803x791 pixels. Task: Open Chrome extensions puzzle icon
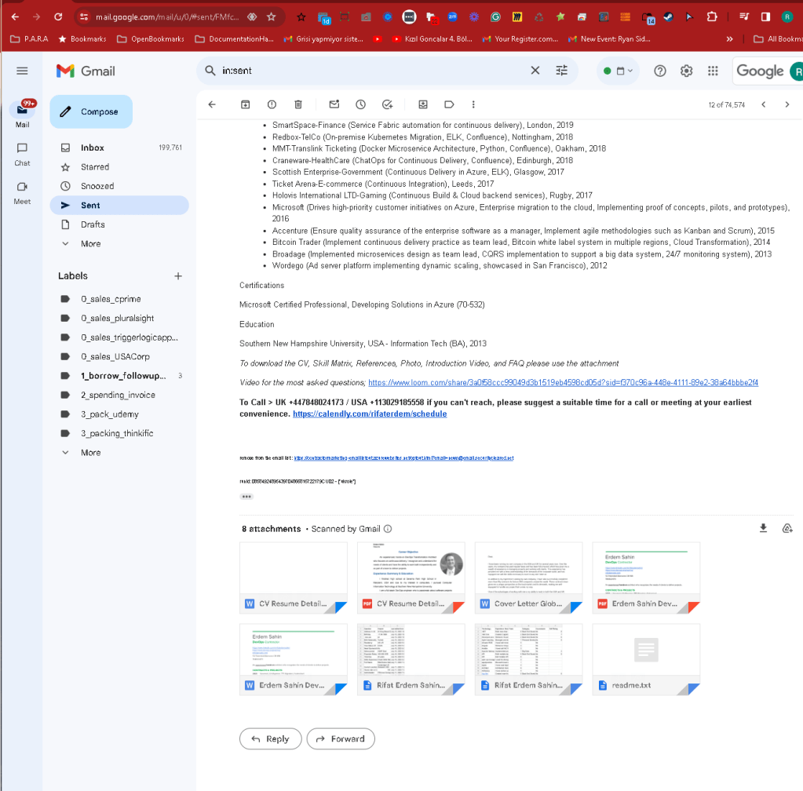coord(712,17)
